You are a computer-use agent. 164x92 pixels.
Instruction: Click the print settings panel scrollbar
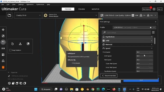155,41
